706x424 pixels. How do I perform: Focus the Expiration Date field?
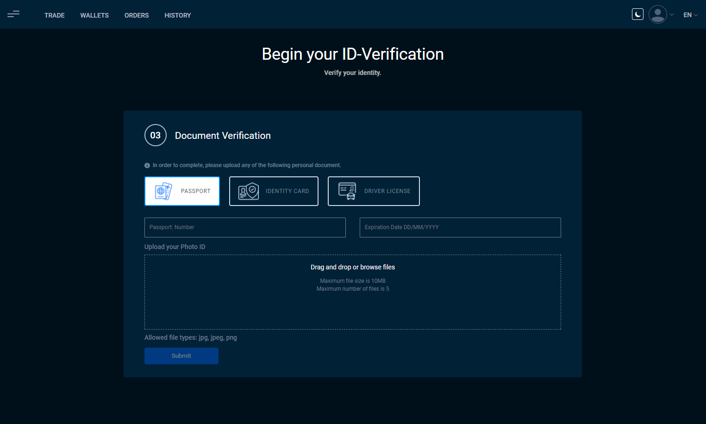click(460, 227)
